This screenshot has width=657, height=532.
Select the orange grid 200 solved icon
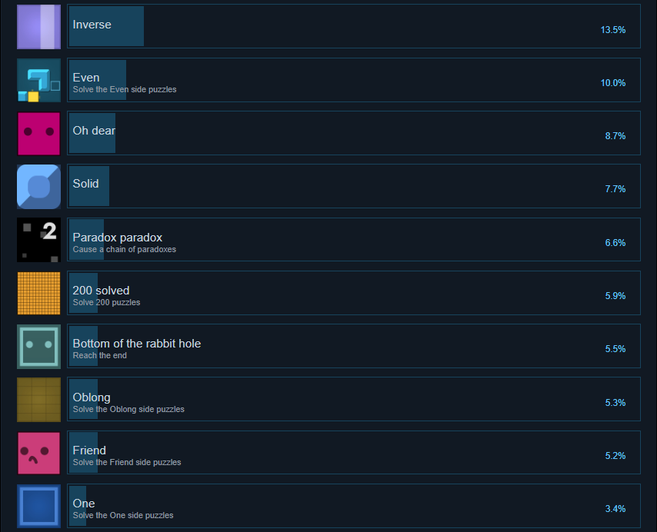38,293
